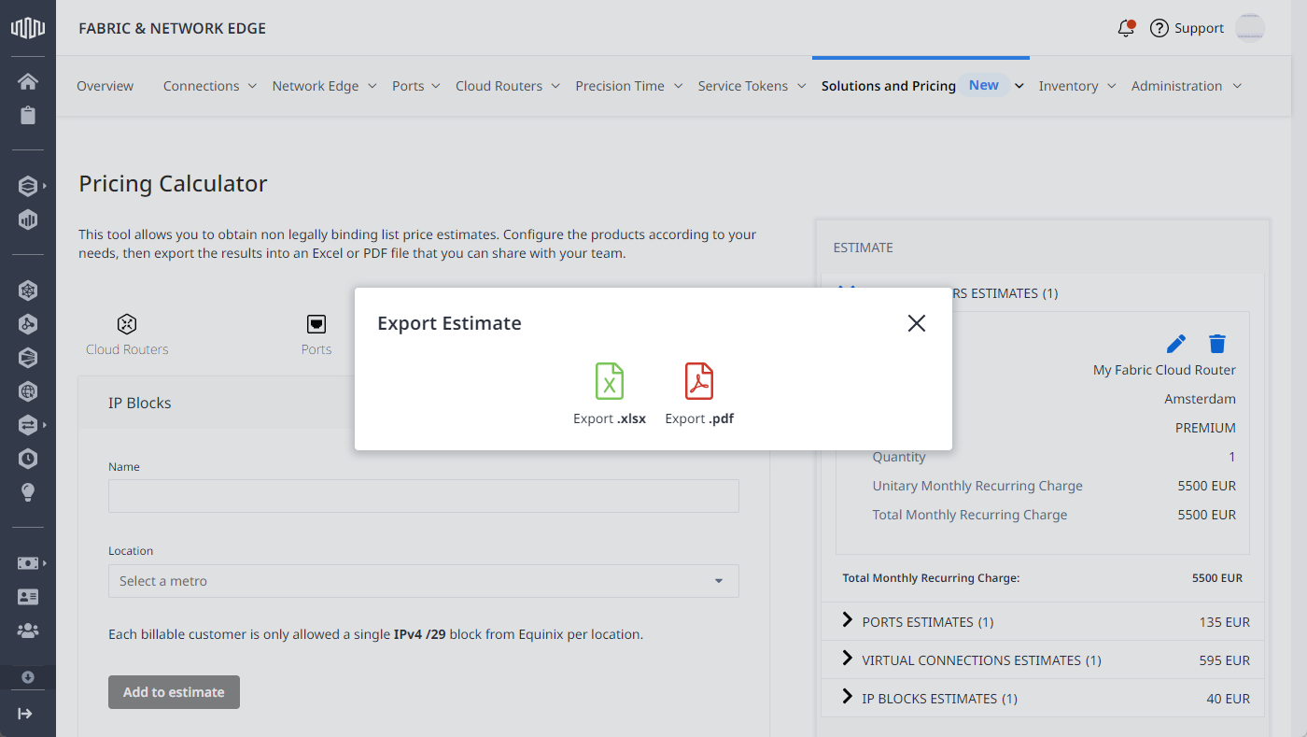The image size is (1307, 737).
Task: Open the users group icon in the sidebar
Action: (x=28, y=631)
